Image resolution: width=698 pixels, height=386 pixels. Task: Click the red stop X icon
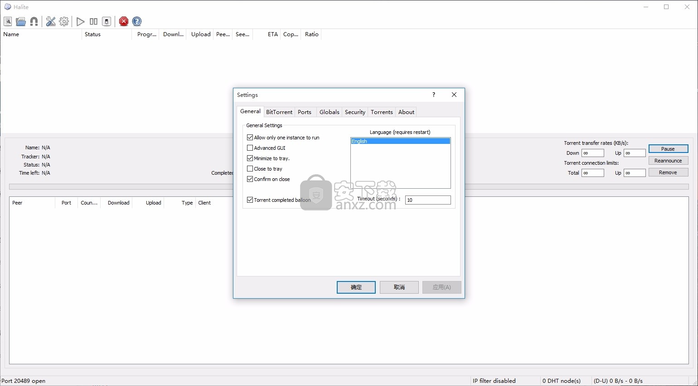click(124, 21)
